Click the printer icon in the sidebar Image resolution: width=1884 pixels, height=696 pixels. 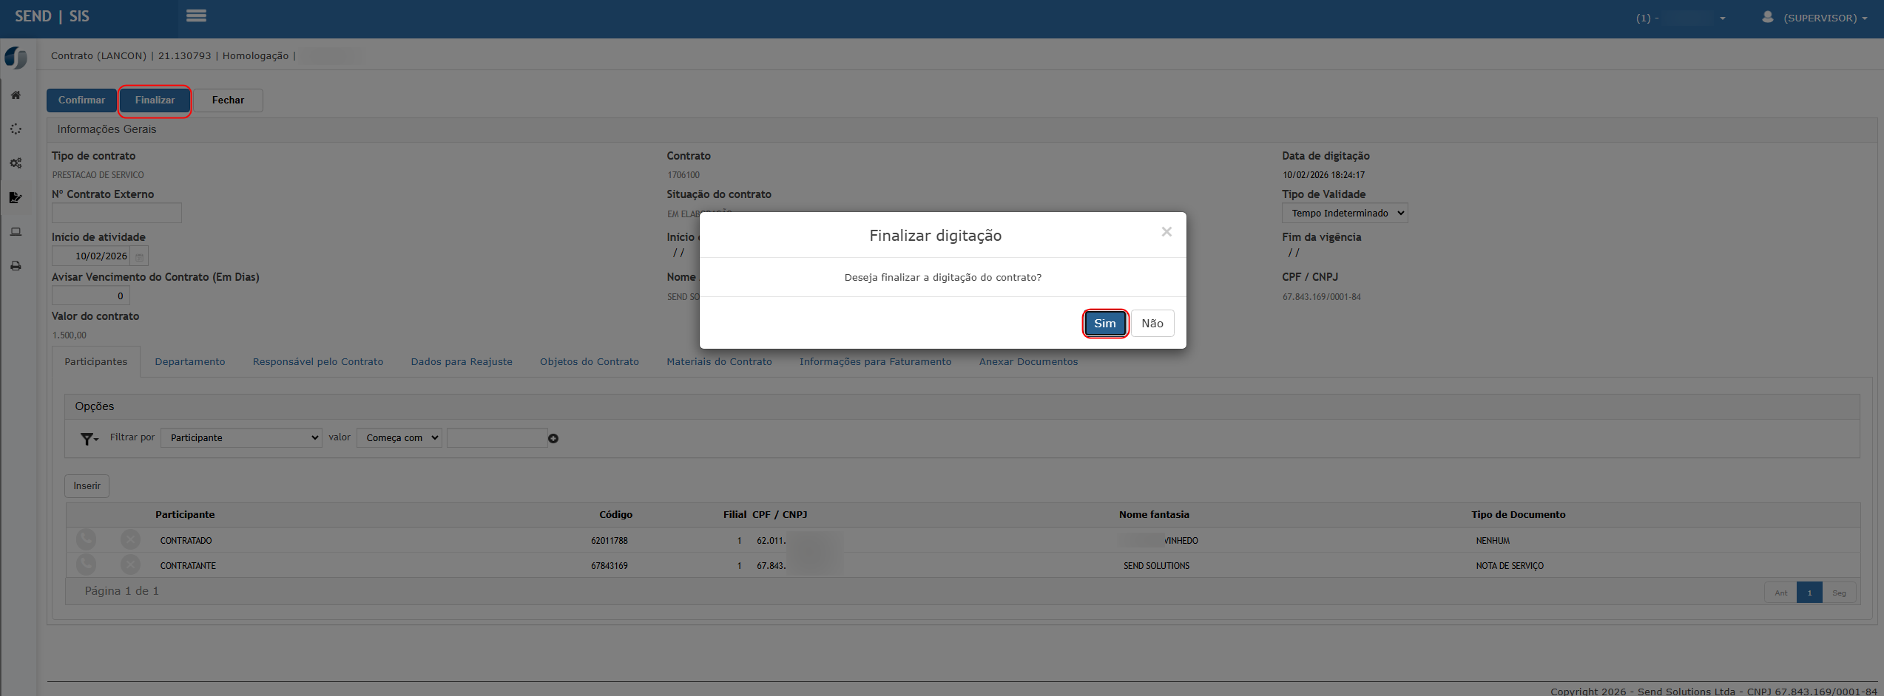[x=16, y=266]
